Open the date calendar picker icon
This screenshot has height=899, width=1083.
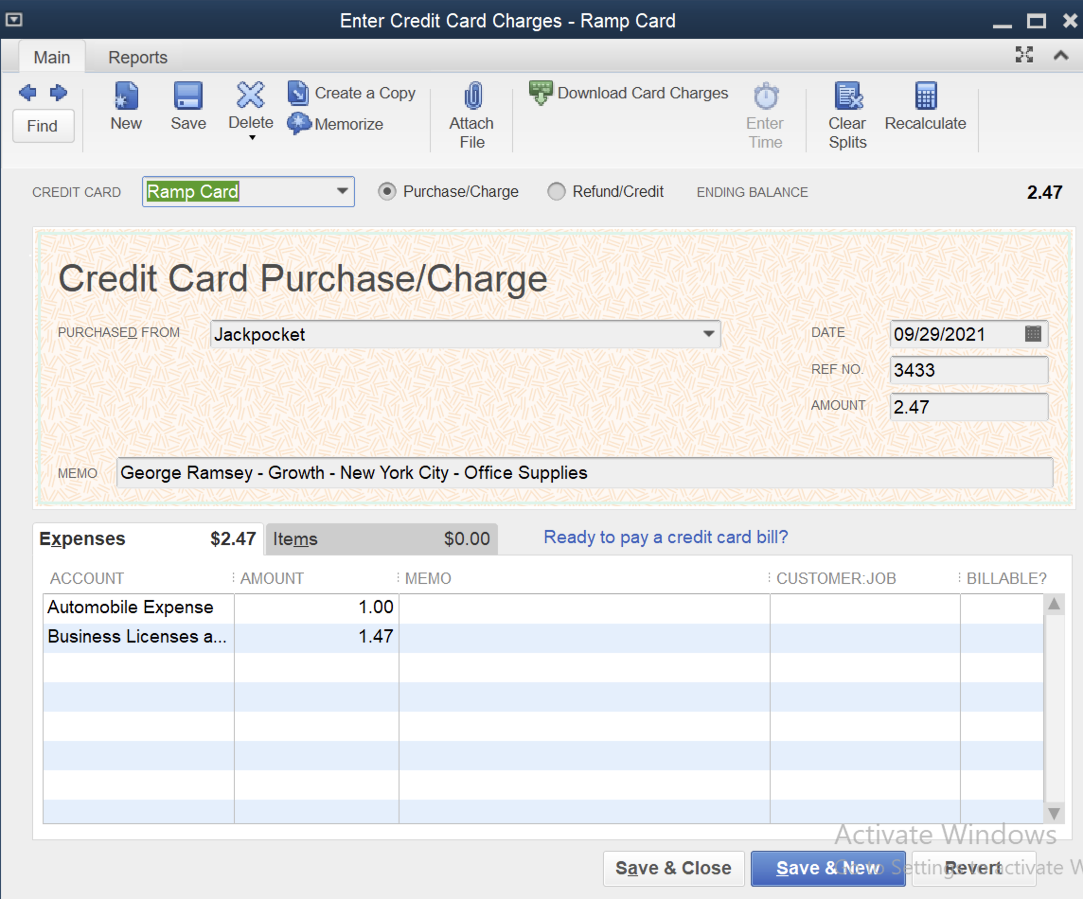[1033, 334]
